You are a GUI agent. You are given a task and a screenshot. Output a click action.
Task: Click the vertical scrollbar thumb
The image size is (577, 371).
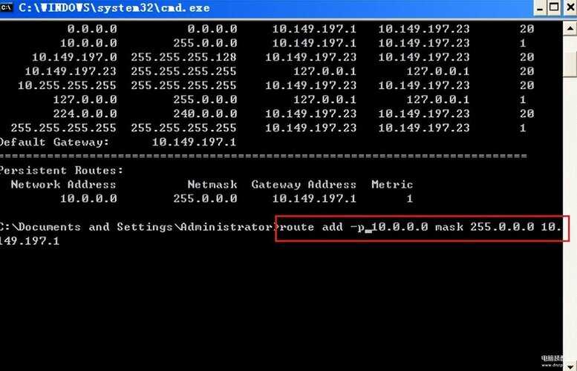click(x=570, y=65)
